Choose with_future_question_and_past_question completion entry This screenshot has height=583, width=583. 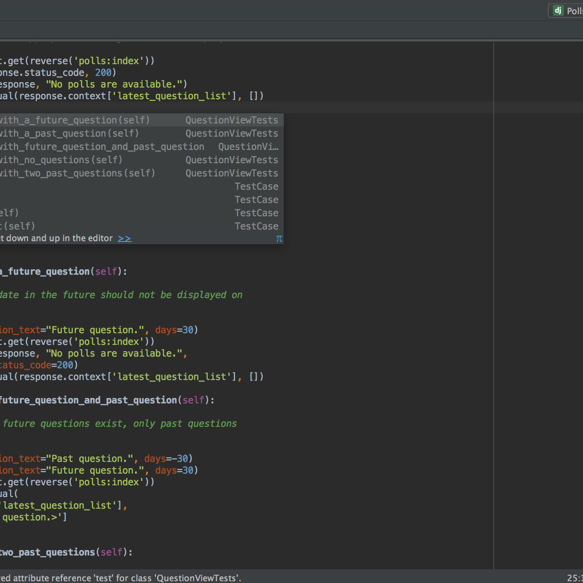tap(142, 146)
